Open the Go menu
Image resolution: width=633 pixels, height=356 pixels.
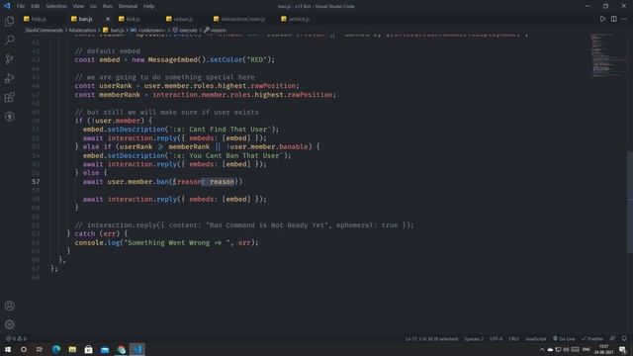pos(93,6)
